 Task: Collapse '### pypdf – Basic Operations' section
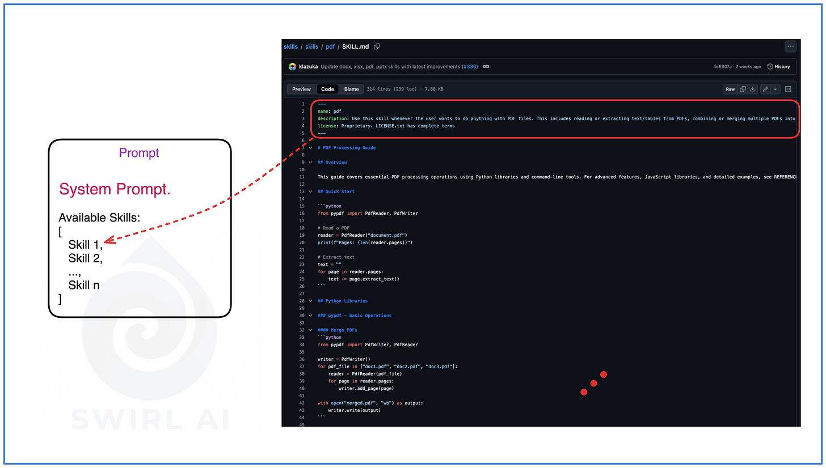tap(310, 316)
